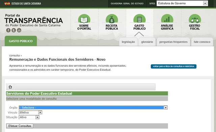Click the Receita Pública menu label
Viewport: 216px width, 132px height.
click(112, 27)
